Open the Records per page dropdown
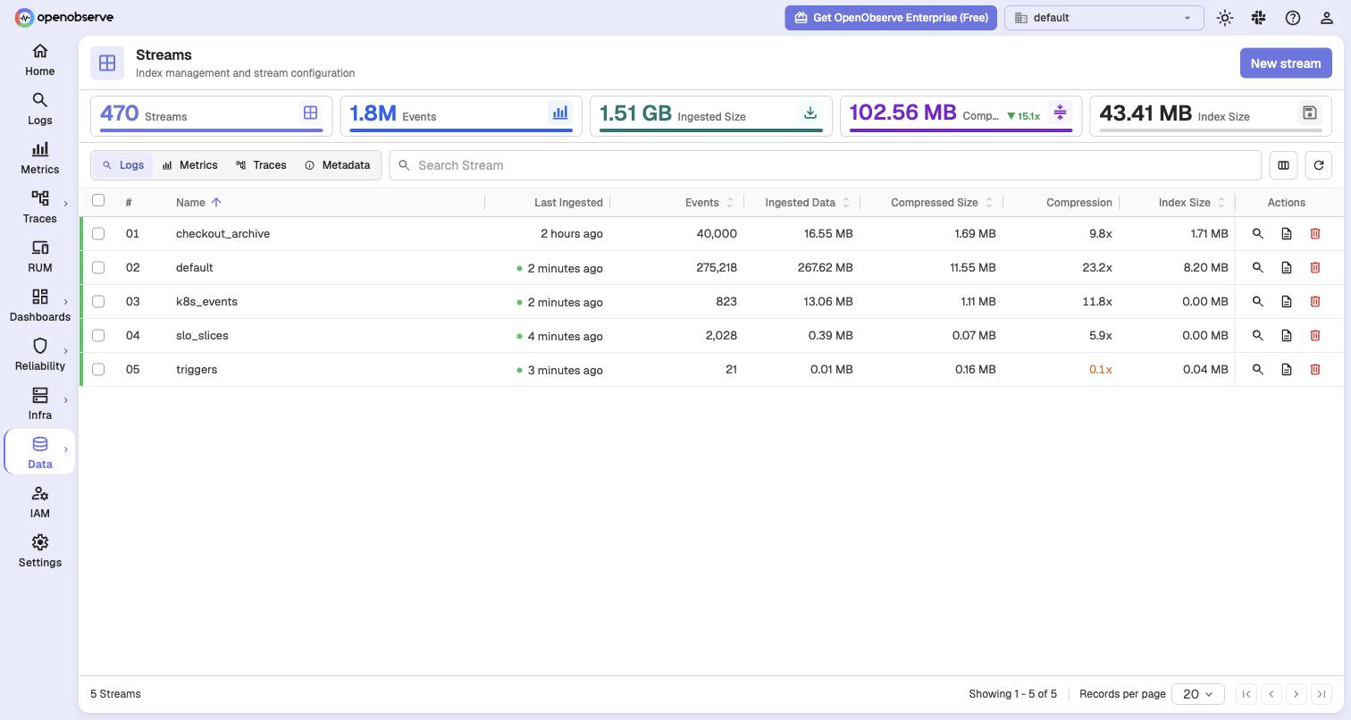Viewport: 1351px width, 720px height. (1197, 694)
